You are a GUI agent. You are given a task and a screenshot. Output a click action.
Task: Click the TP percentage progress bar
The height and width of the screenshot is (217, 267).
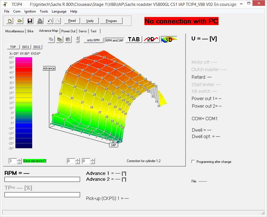(42, 195)
